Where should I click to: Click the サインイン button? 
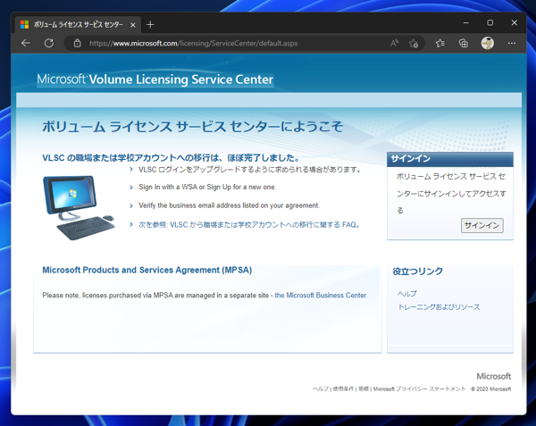pyautogui.click(x=482, y=225)
